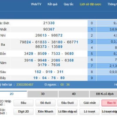Choose Lô Xiên nhập số option

pyautogui.click(x=68, y=111)
